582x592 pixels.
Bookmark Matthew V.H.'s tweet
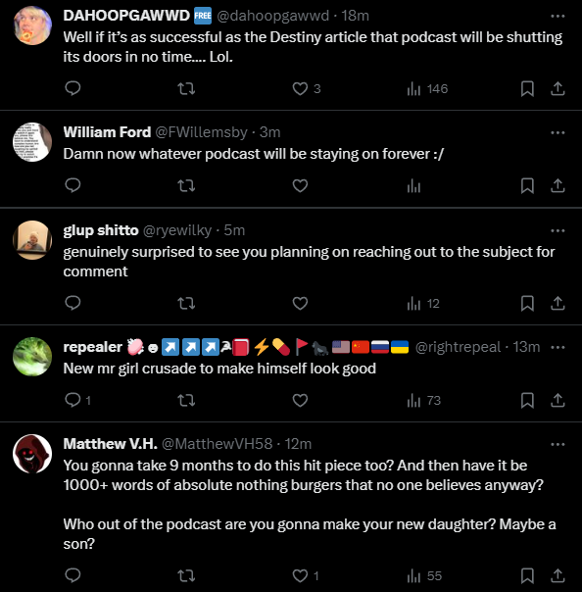tap(527, 575)
